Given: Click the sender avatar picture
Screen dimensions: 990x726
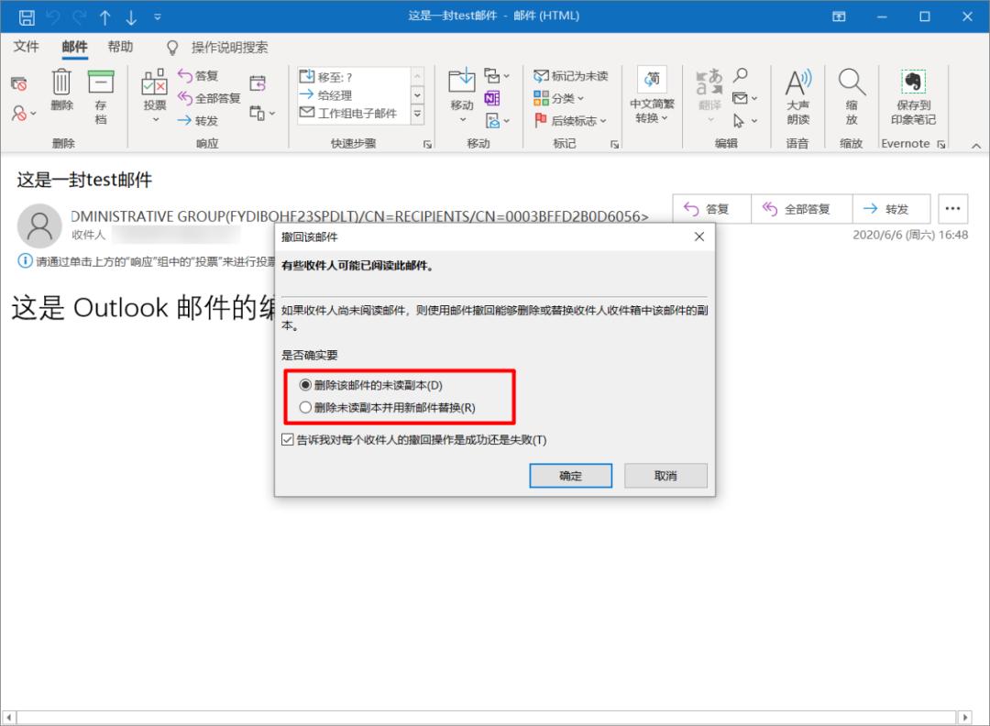Looking at the screenshot, I should [39, 225].
